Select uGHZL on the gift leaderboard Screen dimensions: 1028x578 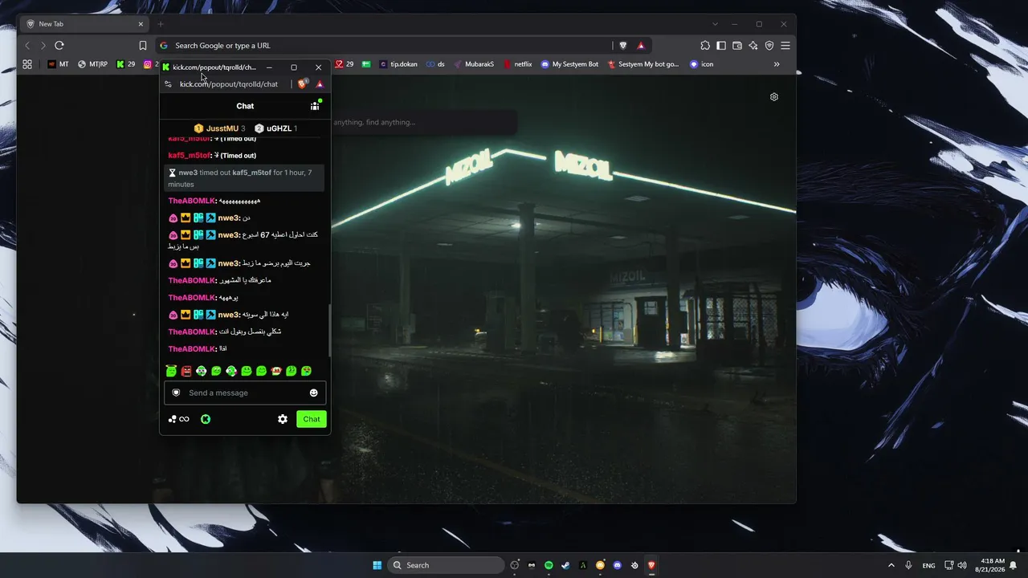(275, 128)
